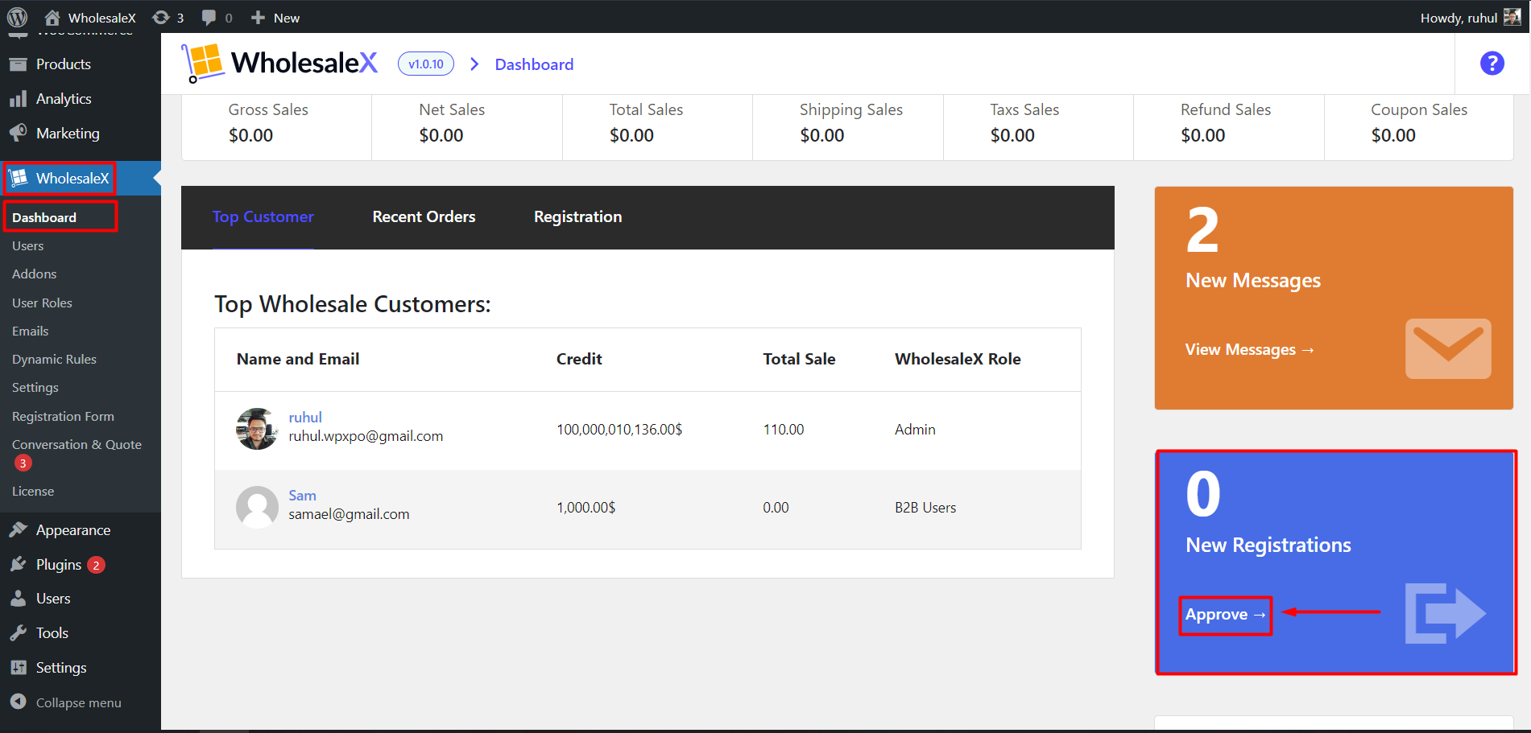
Task: Click the Admin role cell
Action: (x=915, y=430)
